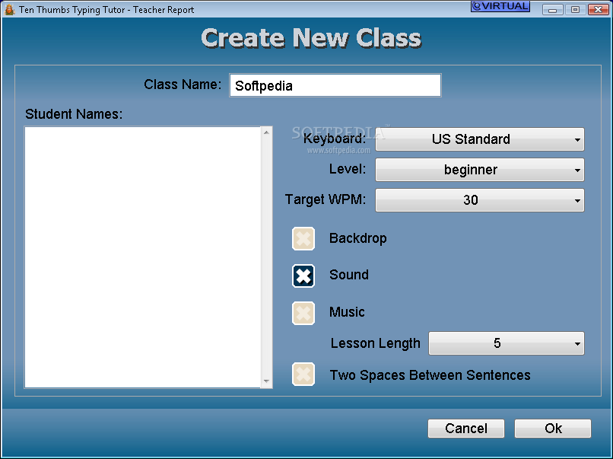Image resolution: width=613 pixels, height=459 pixels.
Task: Click the Lesson Length label
Action: pyautogui.click(x=375, y=343)
